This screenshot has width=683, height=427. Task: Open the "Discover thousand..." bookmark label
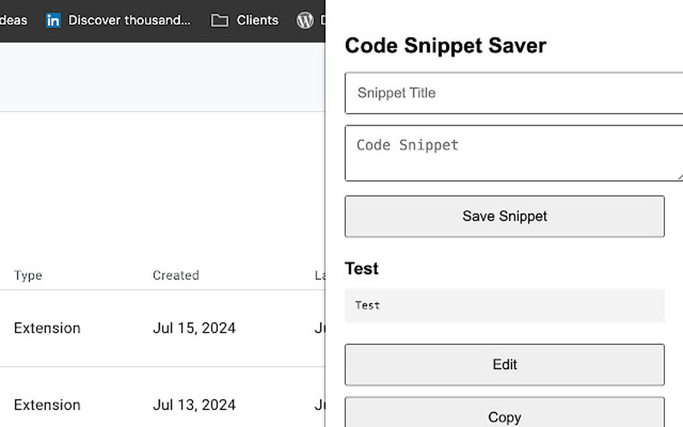[x=129, y=20]
